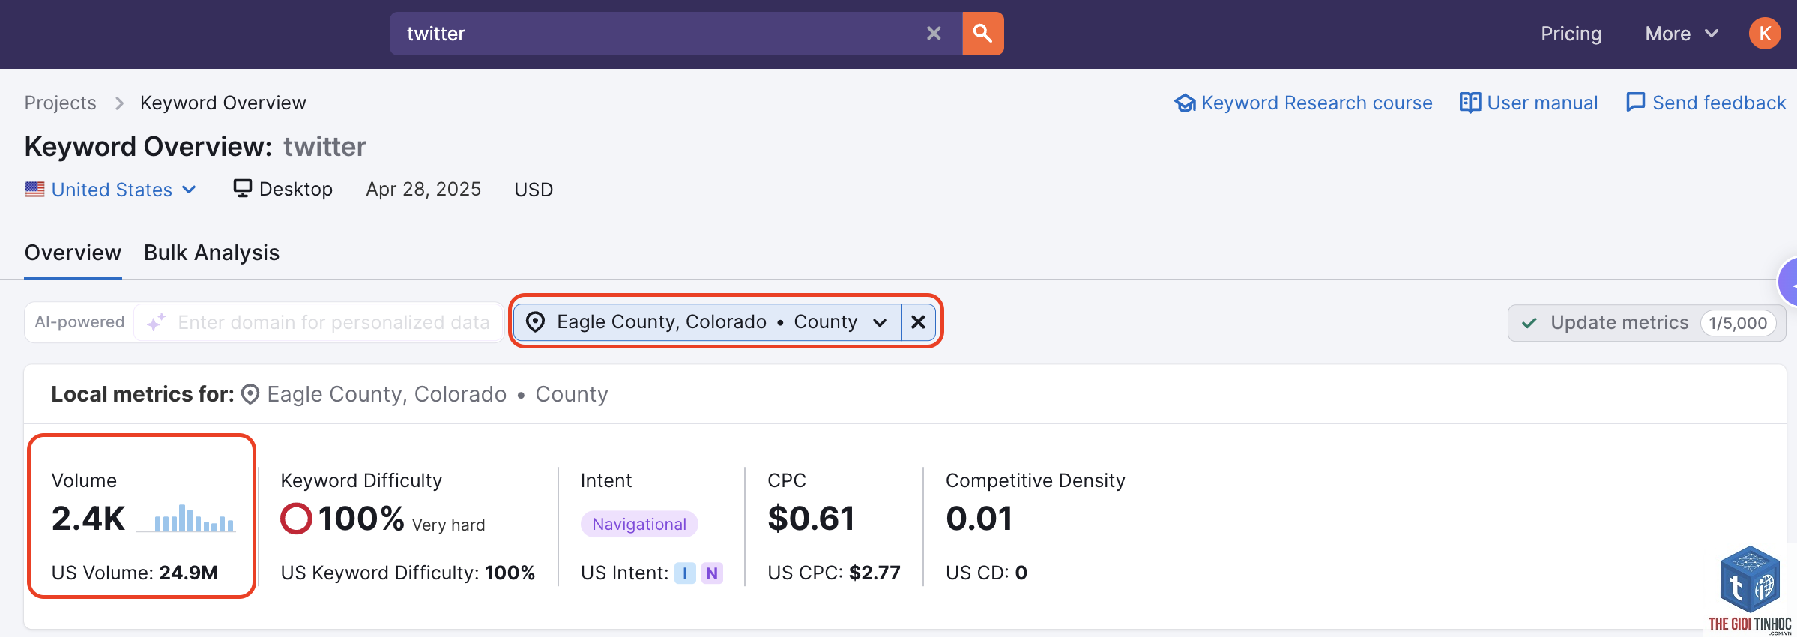Click the graduation cap course icon
Image resolution: width=1797 pixels, height=637 pixels.
[x=1185, y=103]
